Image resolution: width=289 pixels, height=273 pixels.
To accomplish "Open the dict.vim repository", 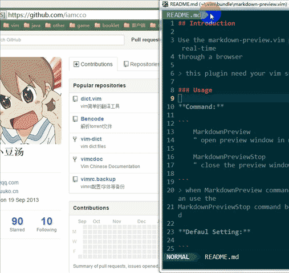I will [91, 99].
